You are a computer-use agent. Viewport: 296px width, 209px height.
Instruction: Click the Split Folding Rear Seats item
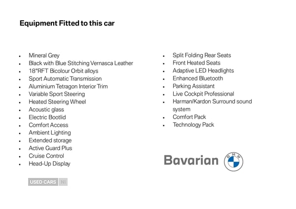pos(202,55)
